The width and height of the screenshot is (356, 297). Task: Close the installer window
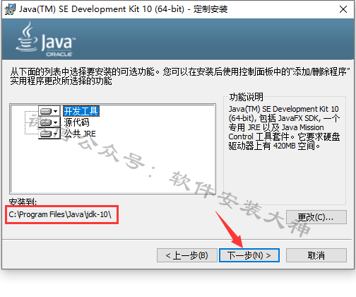pyautogui.click(x=343, y=9)
